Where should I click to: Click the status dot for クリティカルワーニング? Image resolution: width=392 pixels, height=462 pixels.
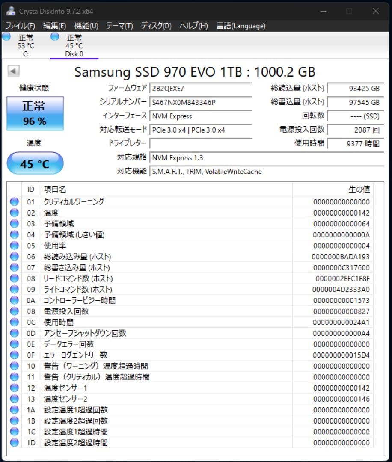(x=14, y=201)
